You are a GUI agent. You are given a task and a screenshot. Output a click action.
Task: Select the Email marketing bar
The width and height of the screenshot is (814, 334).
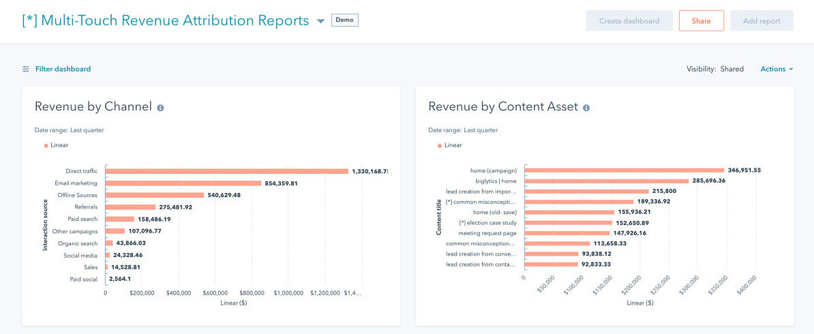coord(183,183)
